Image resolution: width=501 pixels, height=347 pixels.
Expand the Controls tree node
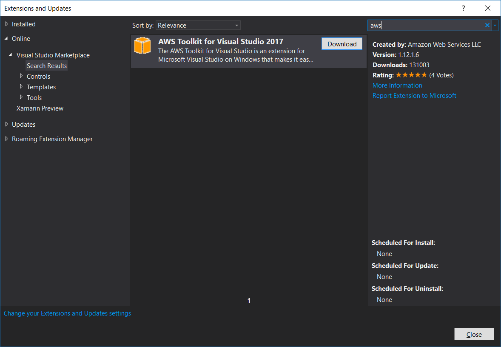tap(21, 77)
